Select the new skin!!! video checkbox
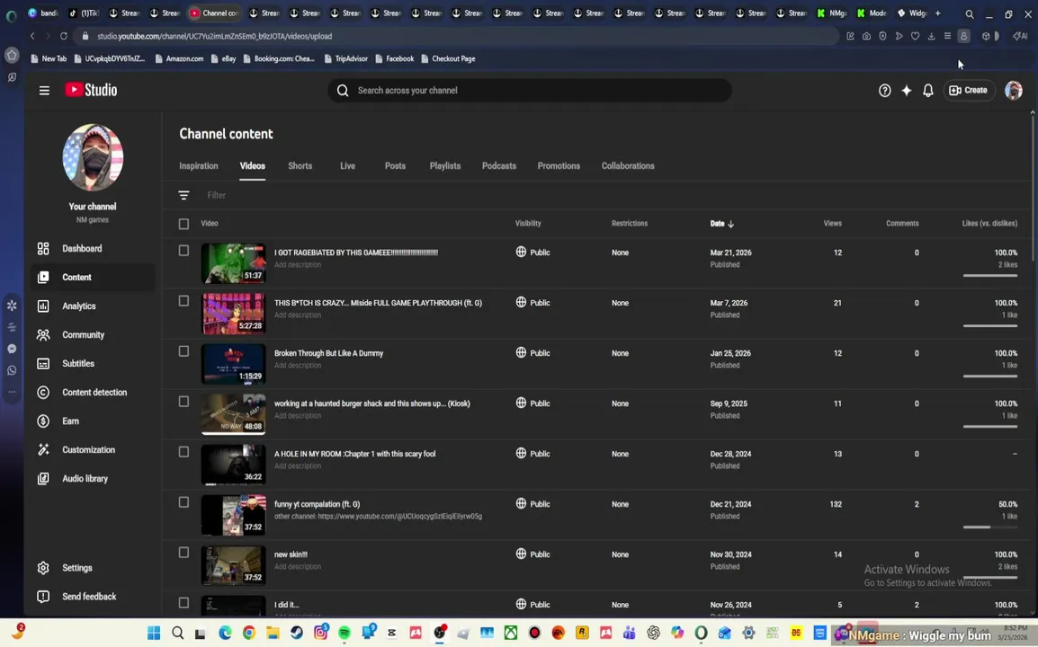Screen dimensions: 1038x647 click(183, 553)
